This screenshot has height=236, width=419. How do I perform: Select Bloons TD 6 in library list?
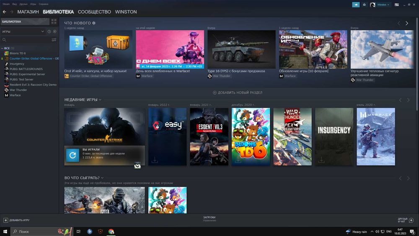point(18,53)
